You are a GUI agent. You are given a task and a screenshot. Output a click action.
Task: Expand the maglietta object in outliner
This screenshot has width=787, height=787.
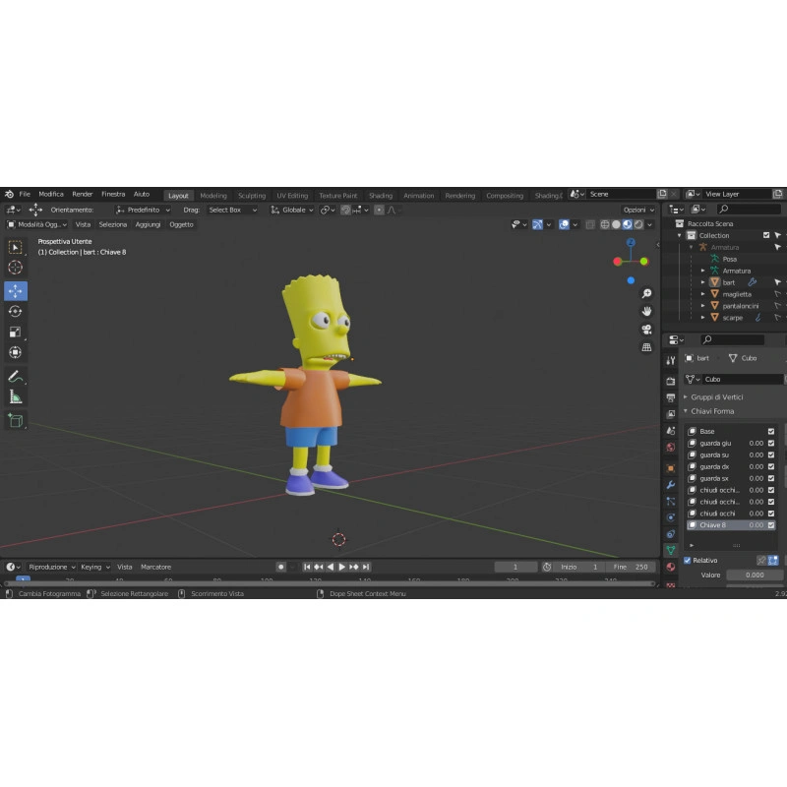[702, 294]
